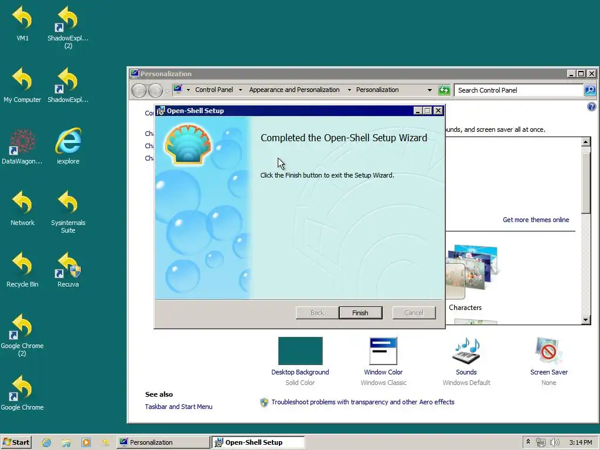Click the Control Panel breadcrumb

coord(214,90)
